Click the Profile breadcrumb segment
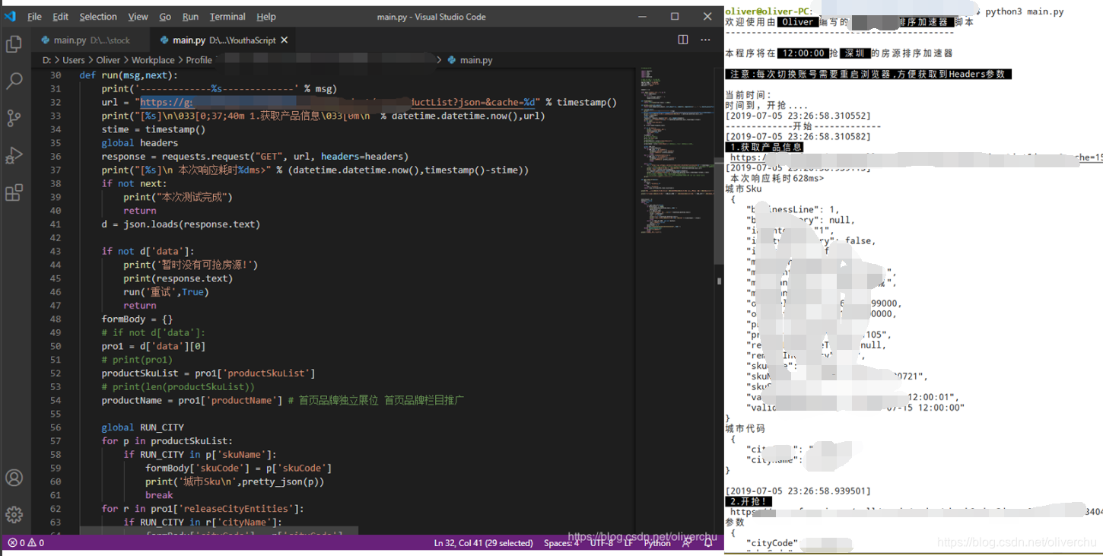 click(x=199, y=60)
